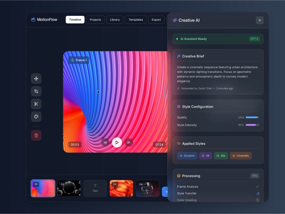Open the color palette tool
This screenshot has width=285, height=214.
(x=36, y=117)
